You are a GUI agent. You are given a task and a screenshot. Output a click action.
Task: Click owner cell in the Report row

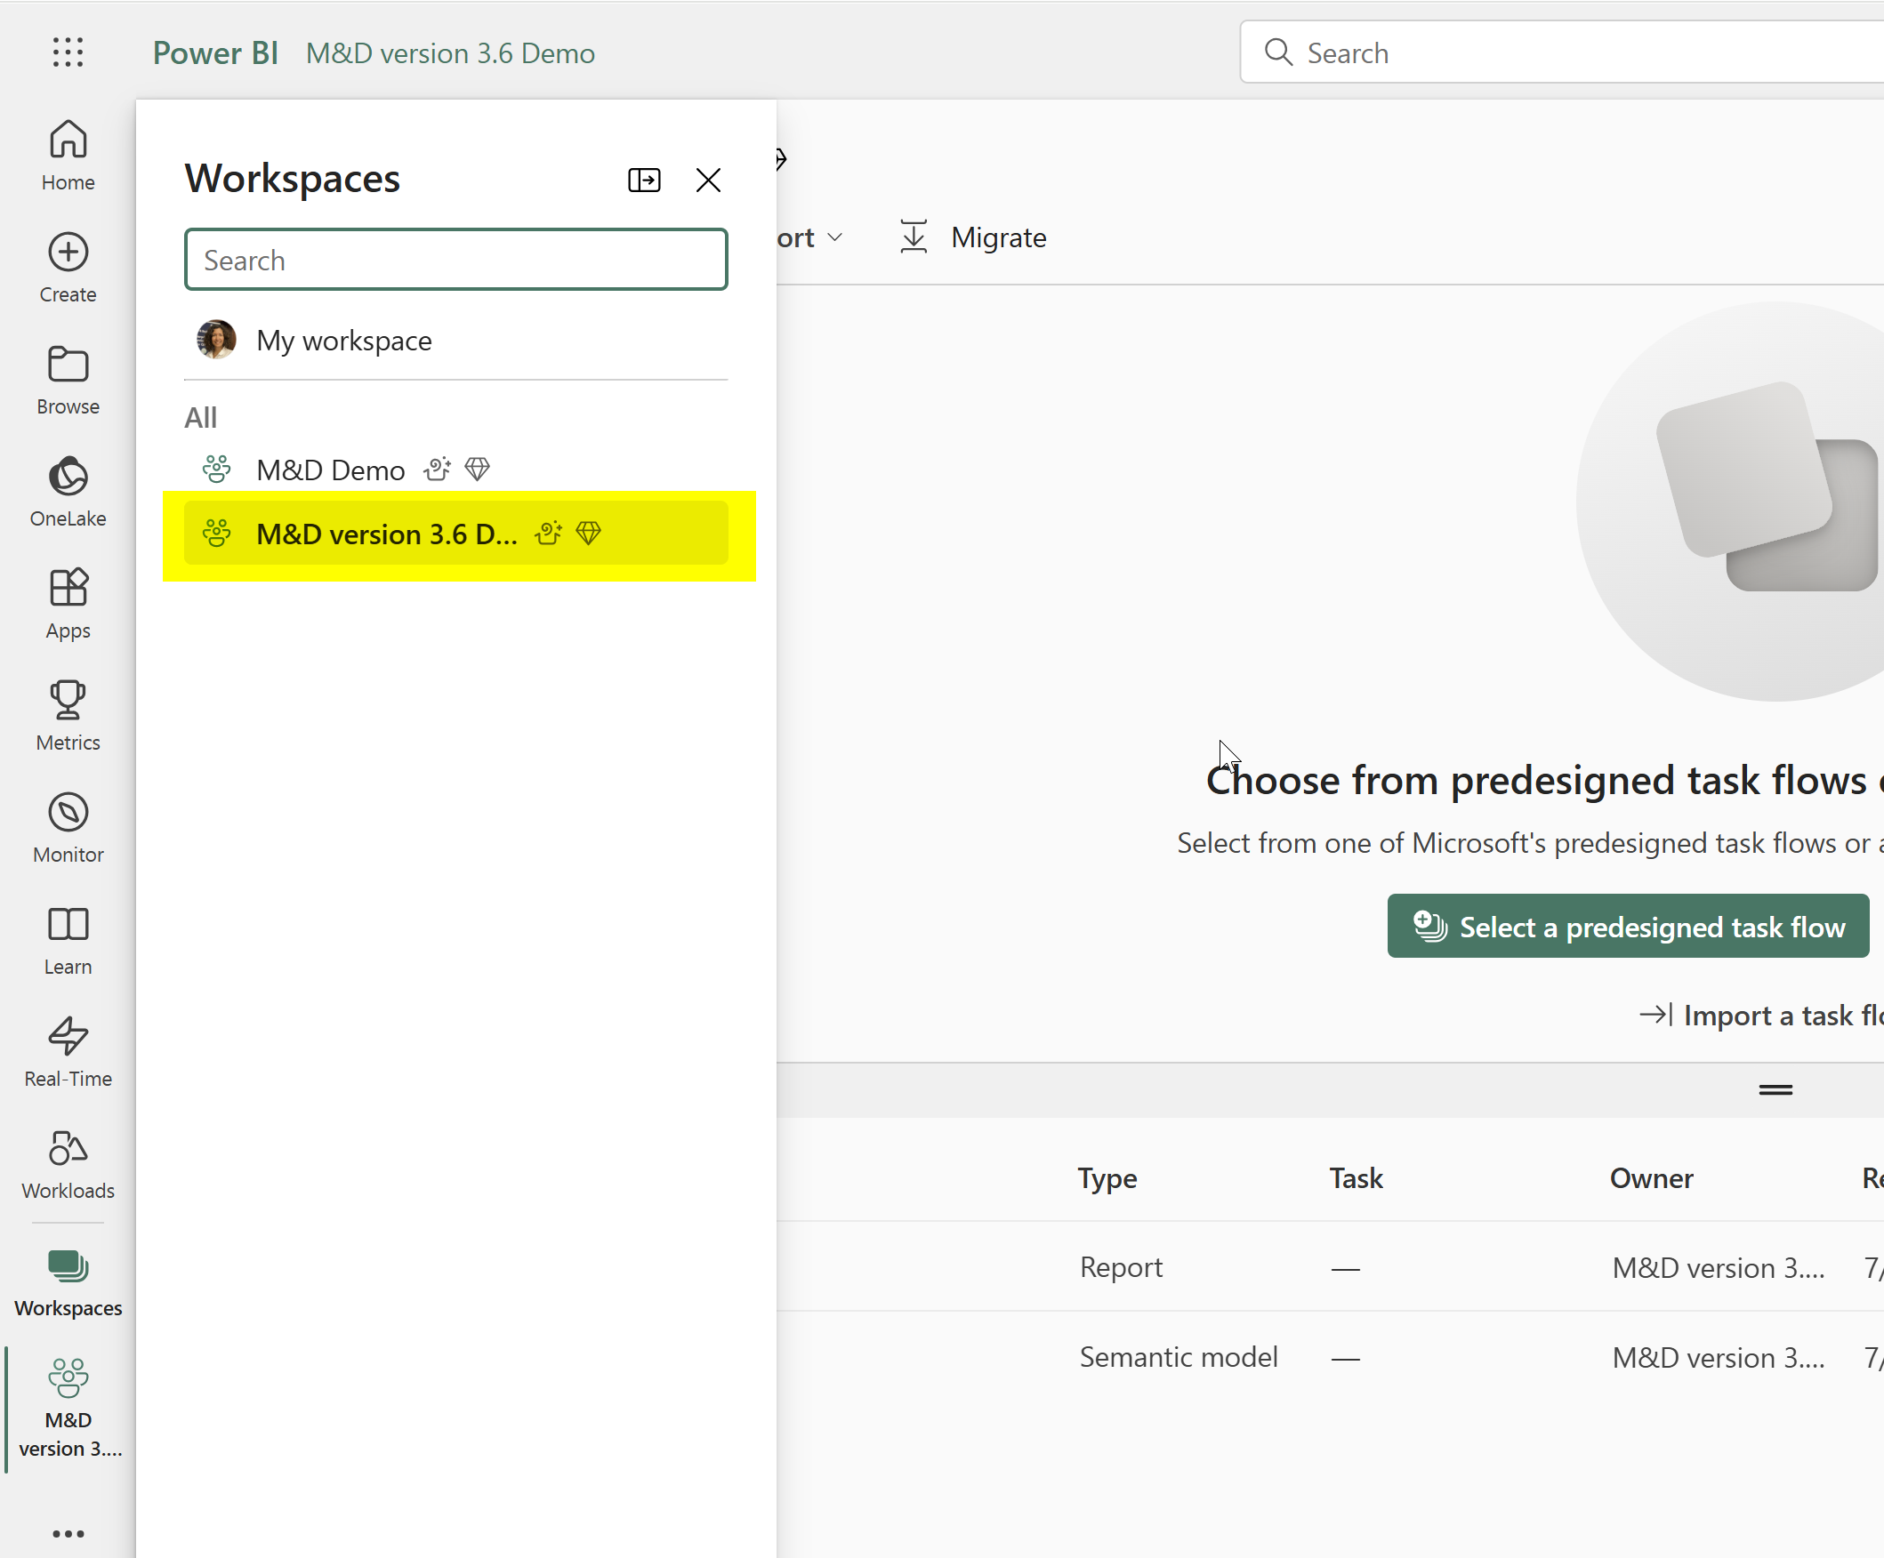coord(1719,1267)
